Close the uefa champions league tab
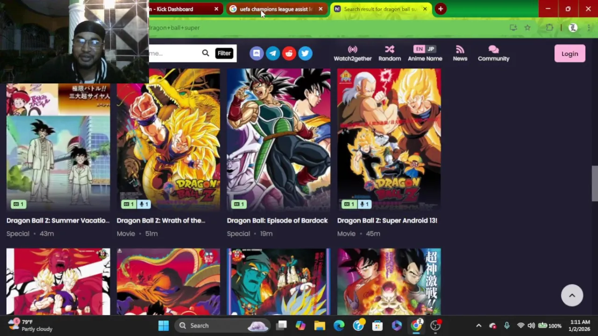The width and height of the screenshot is (598, 336). pos(320,9)
